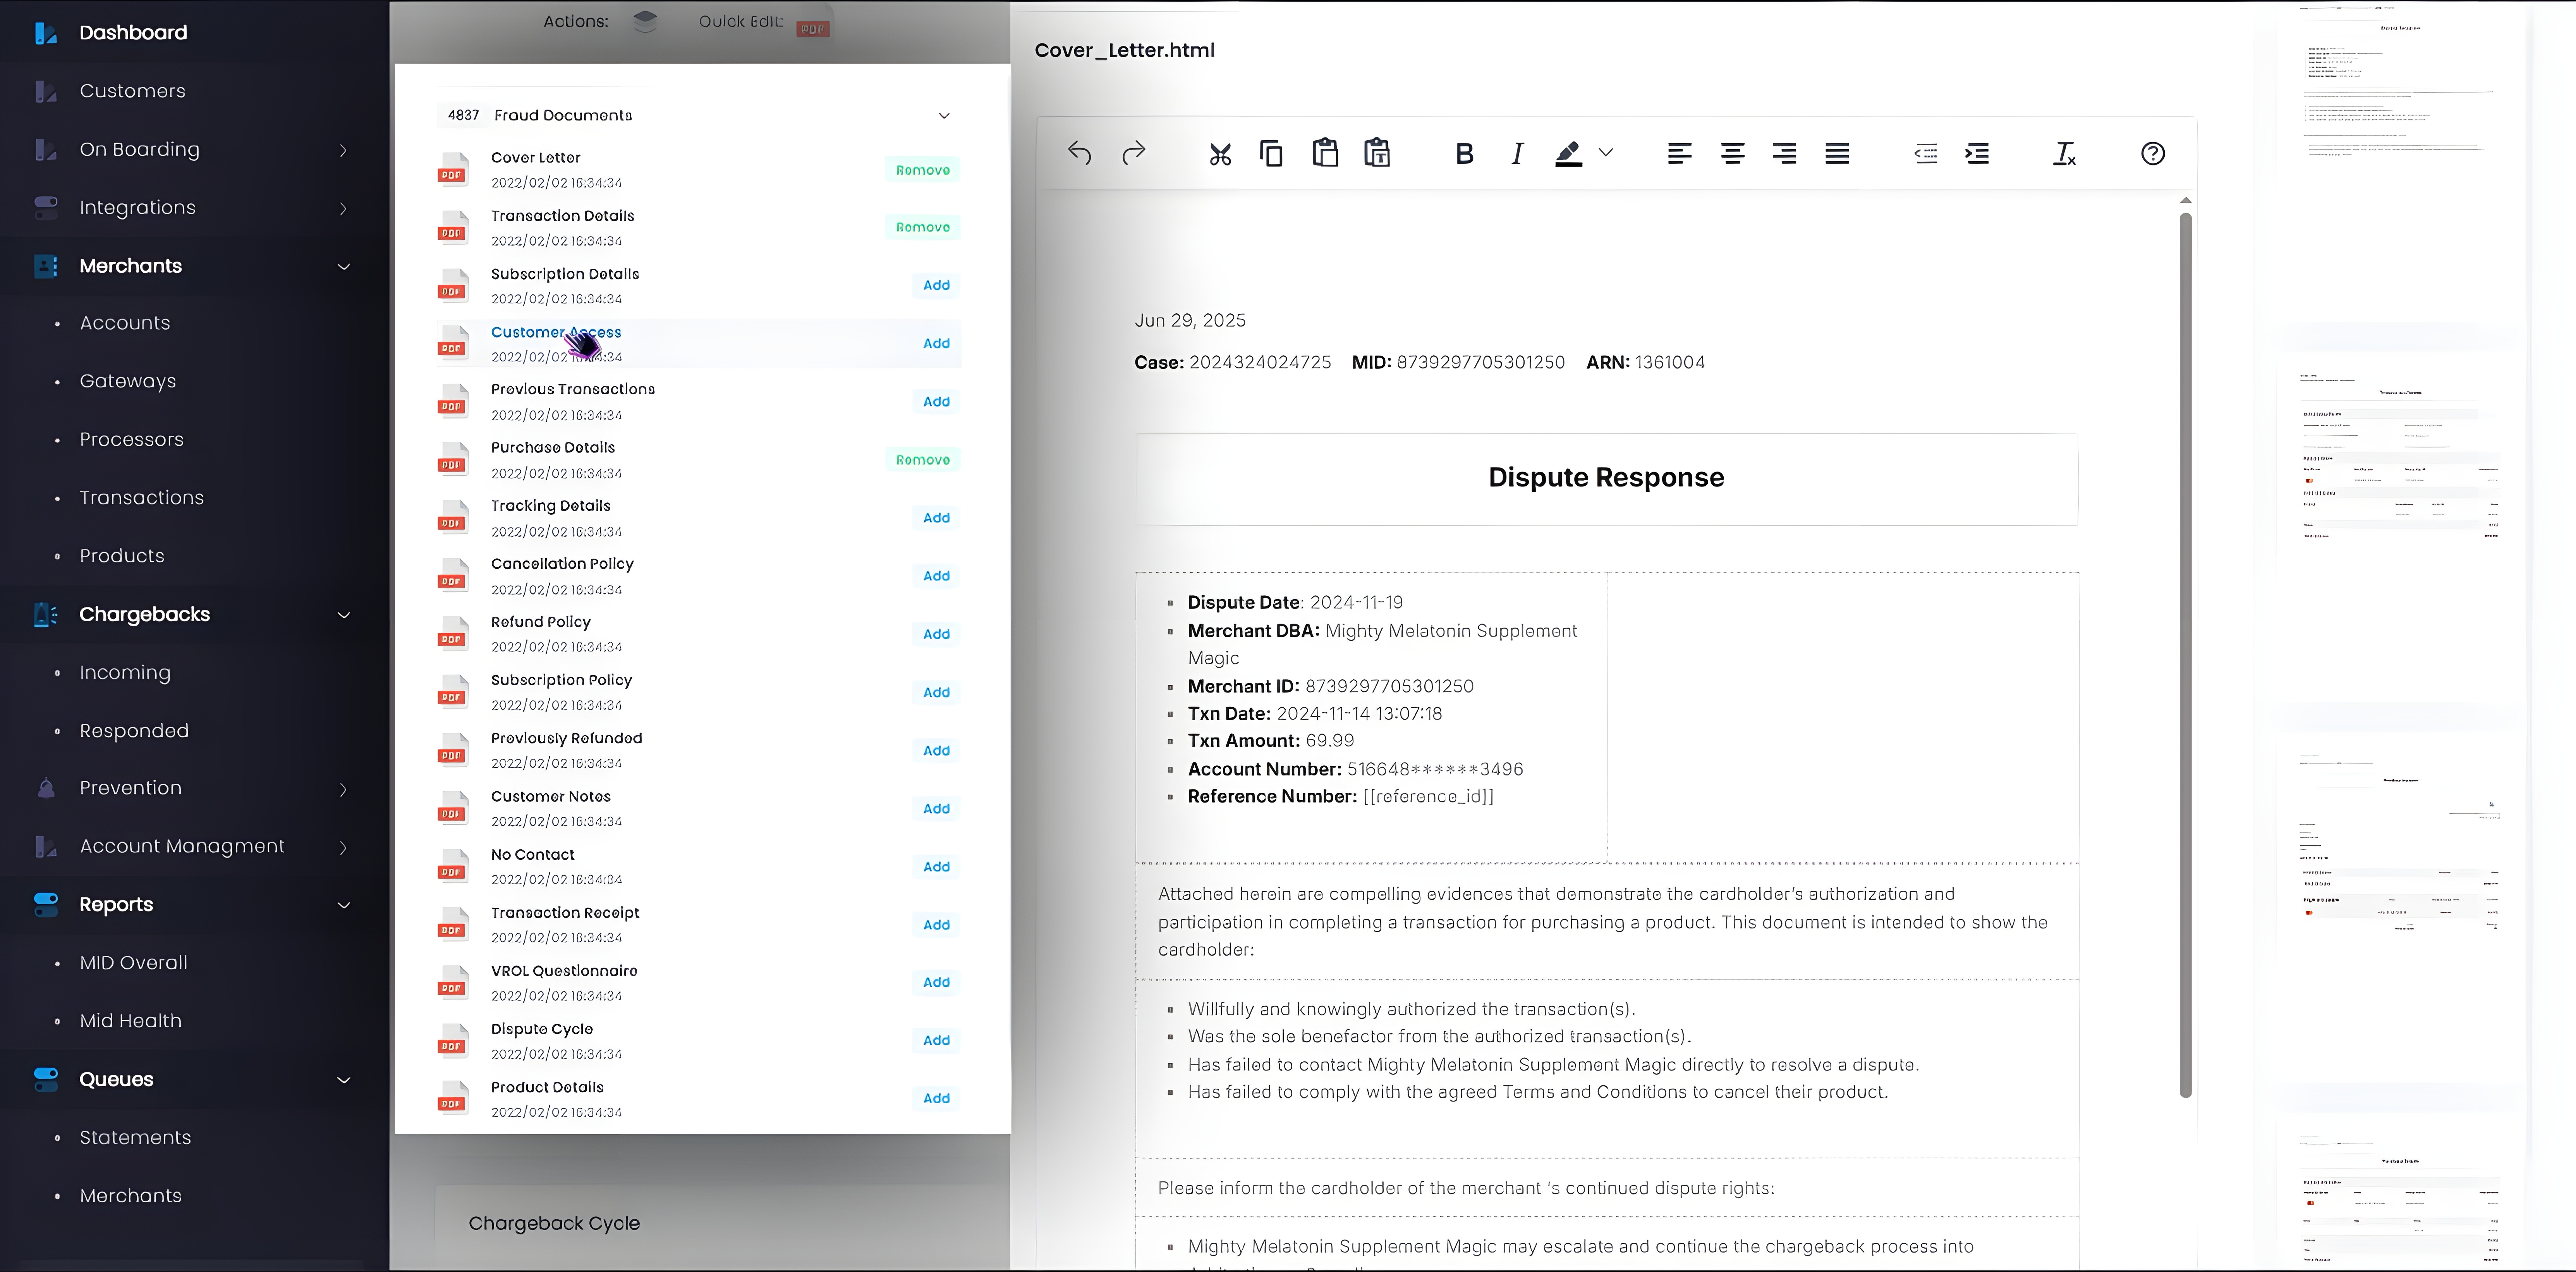The image size is (2576, 1272).
Task: Open Incoming under Chargebacks
Action: pos(125,673)
